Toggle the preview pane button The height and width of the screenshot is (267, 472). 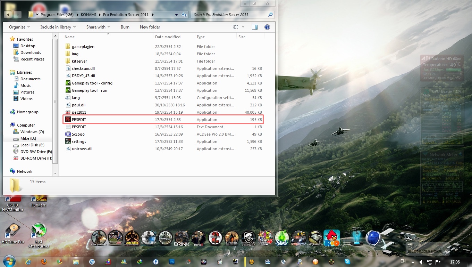255,27
